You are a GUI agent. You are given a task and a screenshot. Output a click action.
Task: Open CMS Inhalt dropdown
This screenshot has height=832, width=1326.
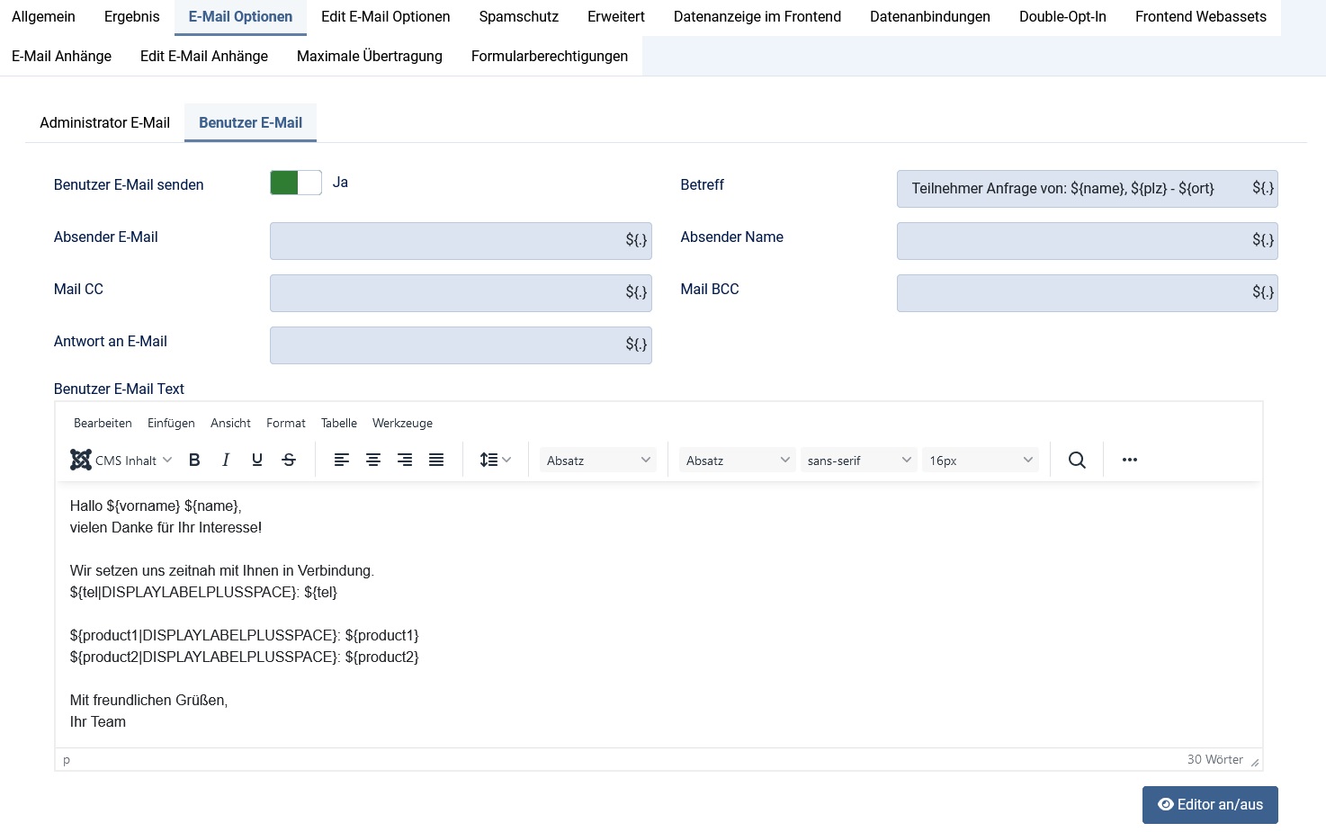(121, 461)
